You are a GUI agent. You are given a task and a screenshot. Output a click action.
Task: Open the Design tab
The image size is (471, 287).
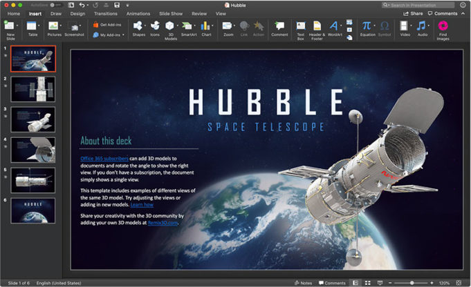click(77, 14)
